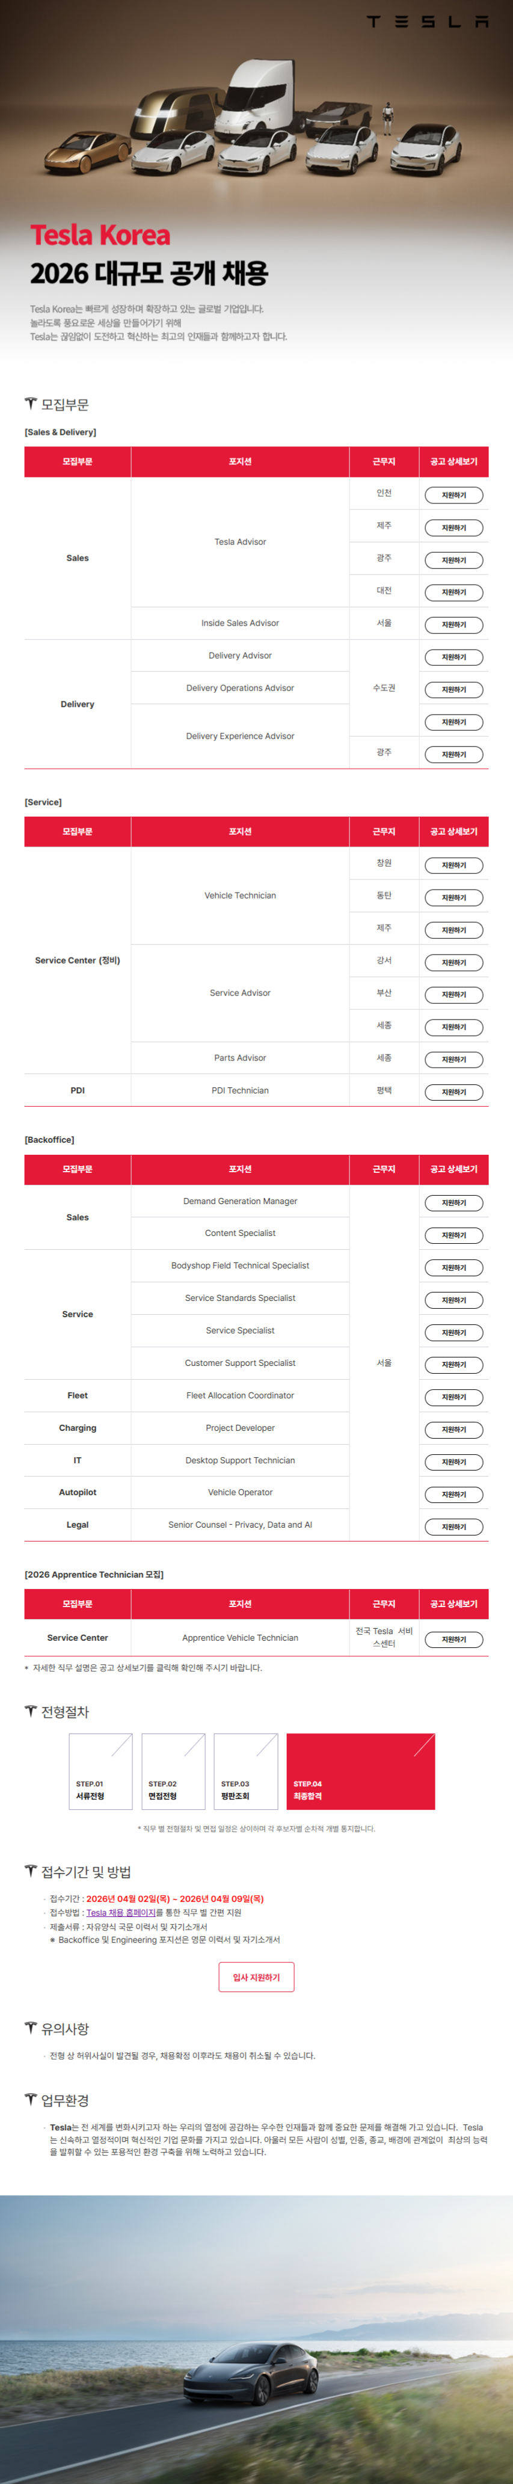Click the Tesla wordmark logo at top
This screenshot has height=2484, width=513.
427,21
